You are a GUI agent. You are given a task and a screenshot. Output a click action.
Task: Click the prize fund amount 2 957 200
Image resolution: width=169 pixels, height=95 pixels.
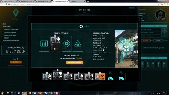[x=16, y=51]
